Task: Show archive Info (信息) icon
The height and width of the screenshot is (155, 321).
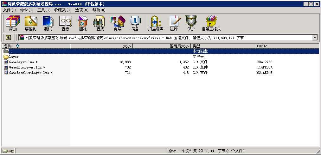Action: click(x=135, y=23)
